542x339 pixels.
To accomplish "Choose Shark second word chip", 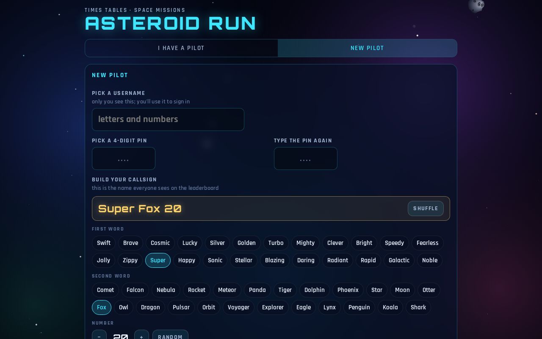I will (418, 307).
